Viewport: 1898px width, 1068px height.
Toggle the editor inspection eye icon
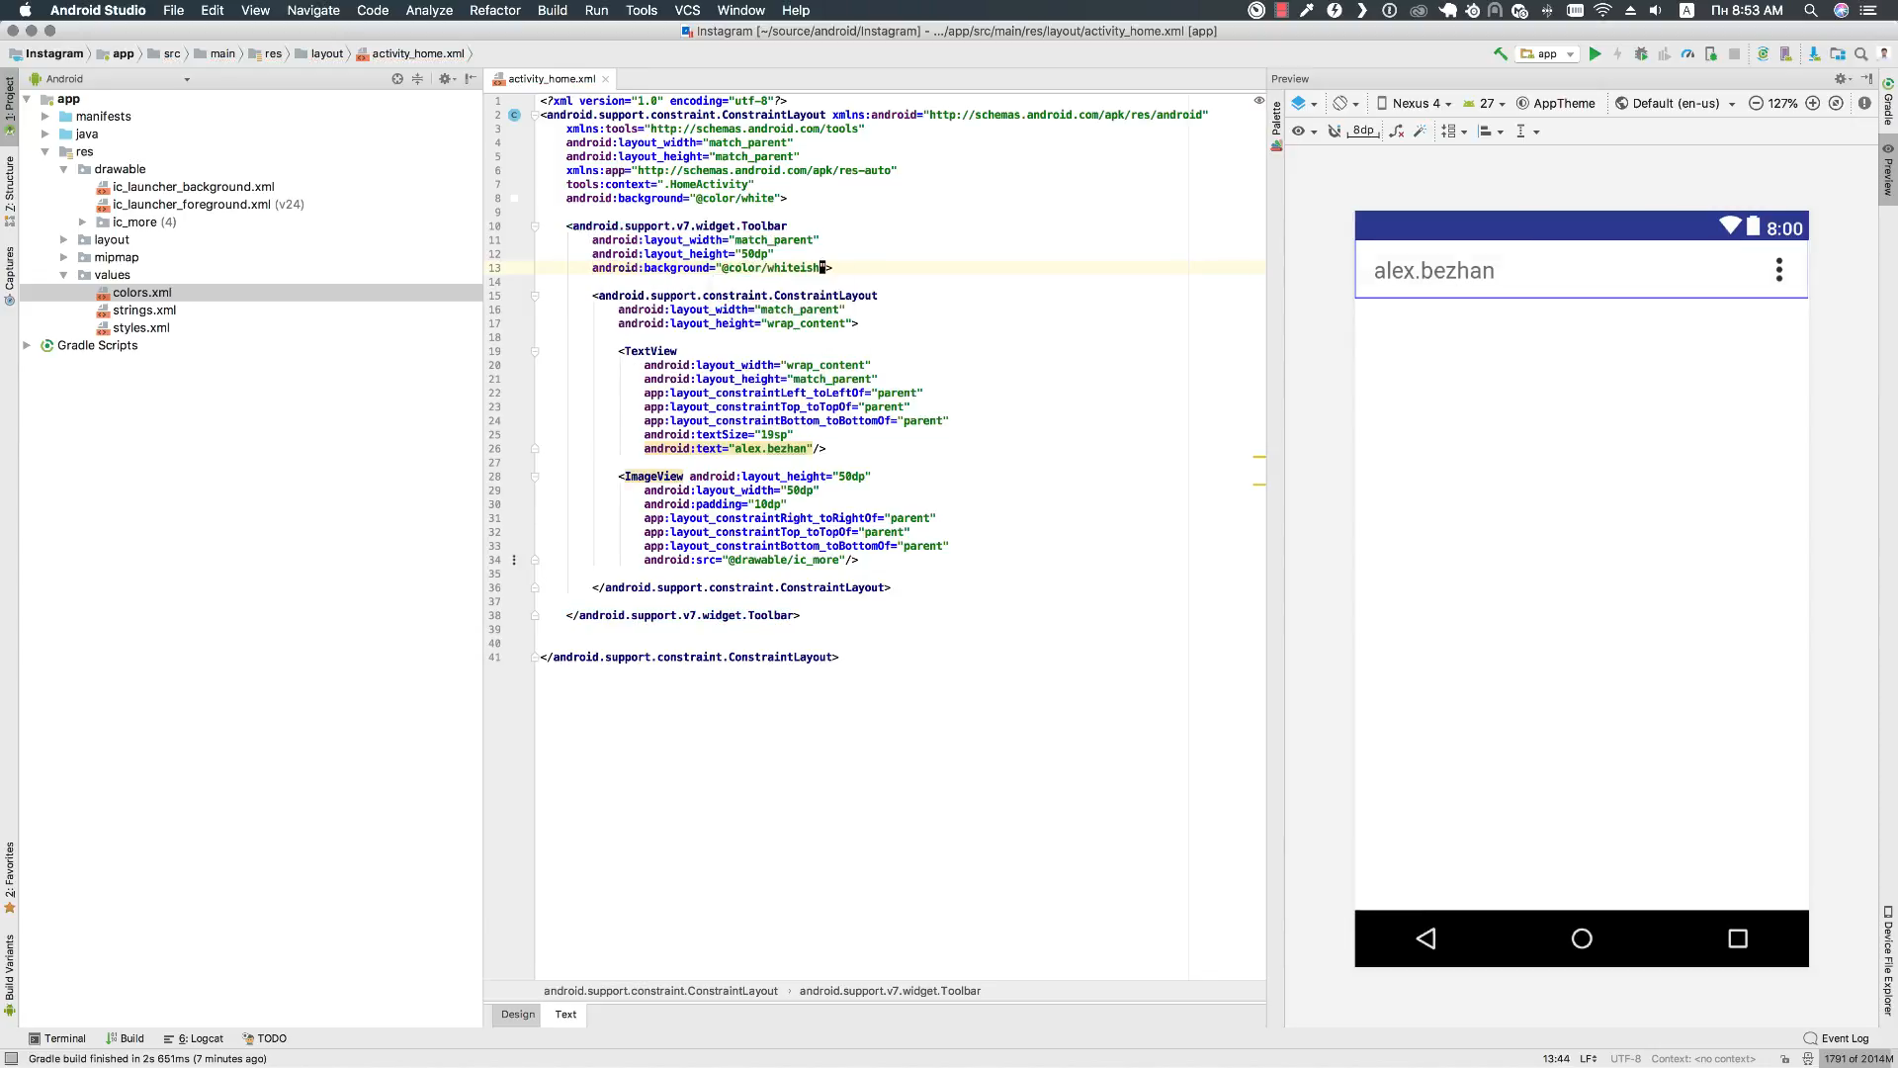1258,101
